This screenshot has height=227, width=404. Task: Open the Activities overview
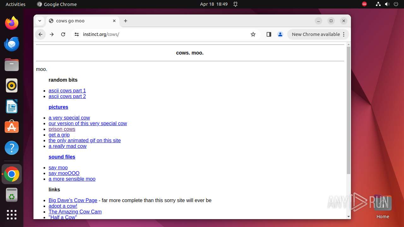(x=15, y=4)
